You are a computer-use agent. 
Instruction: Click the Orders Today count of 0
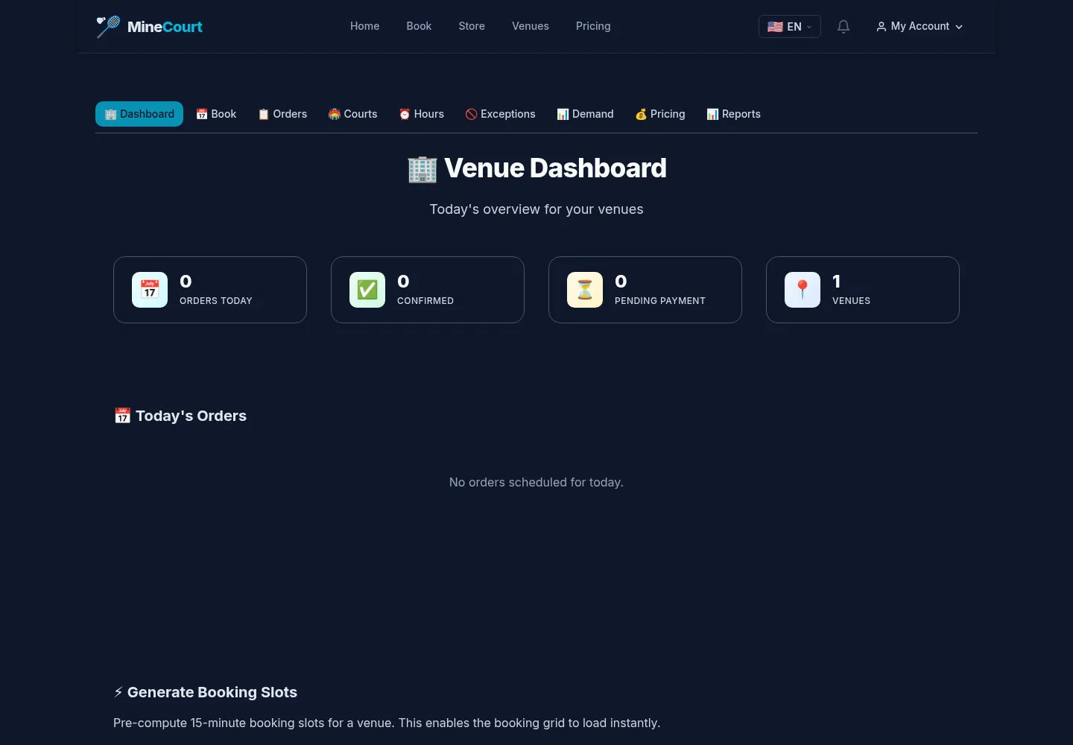[x=186, y=282]
